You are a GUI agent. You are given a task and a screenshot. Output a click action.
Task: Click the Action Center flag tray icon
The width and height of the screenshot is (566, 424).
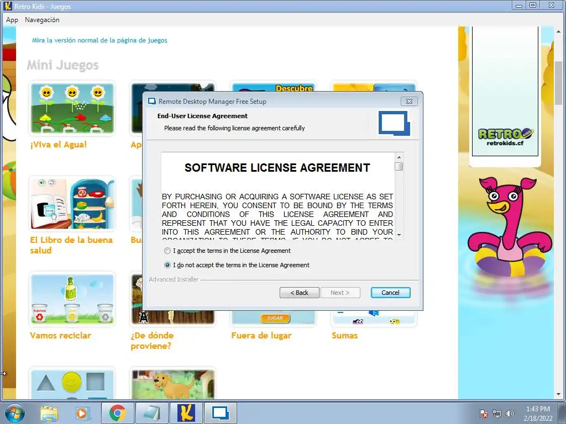tap(483, 414)
